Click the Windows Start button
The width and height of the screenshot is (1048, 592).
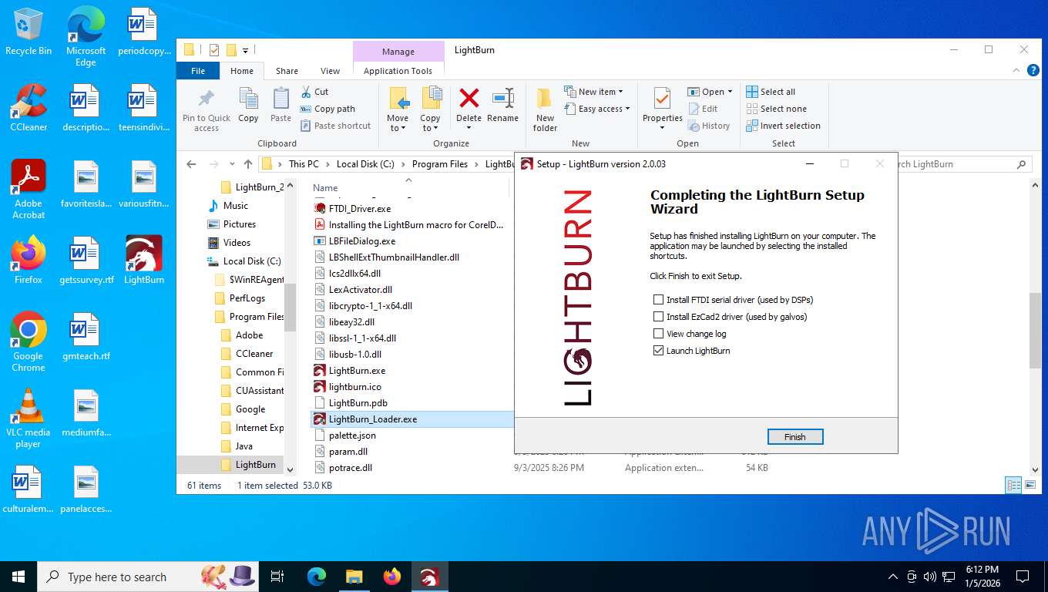(x=18, y=577)
